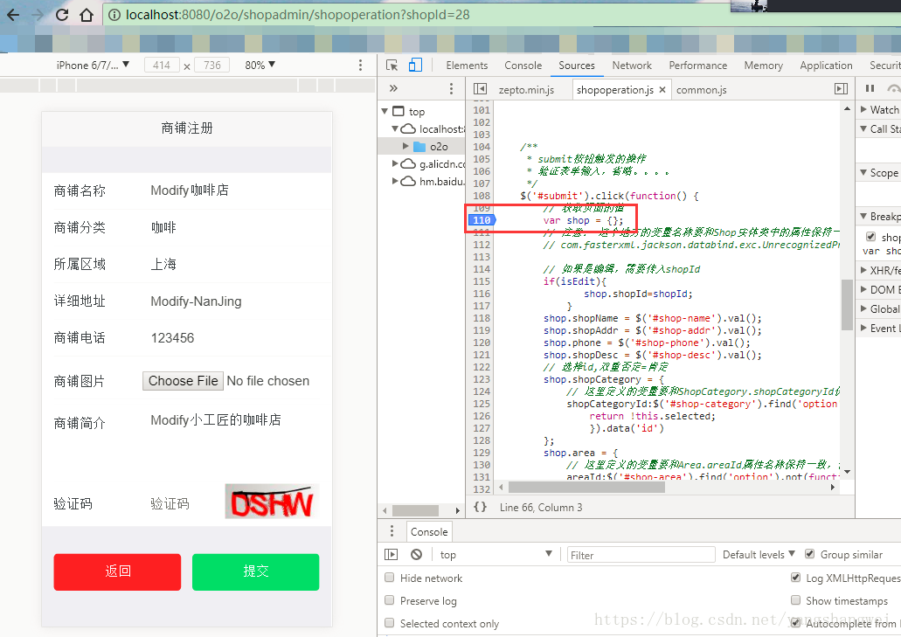901x637 pixels.
Task: Enable the Show timestamps checkbox
Action: pyautogui.click(x=795, y=600)
